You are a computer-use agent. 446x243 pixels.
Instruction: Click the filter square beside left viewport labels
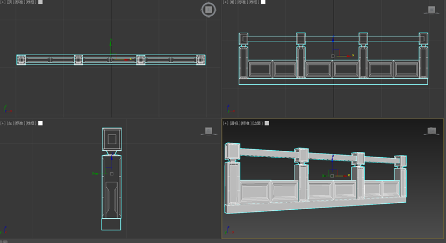(x=40, y=123)
